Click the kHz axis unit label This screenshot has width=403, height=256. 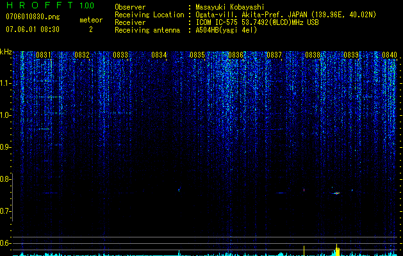(x=6, y=52)
